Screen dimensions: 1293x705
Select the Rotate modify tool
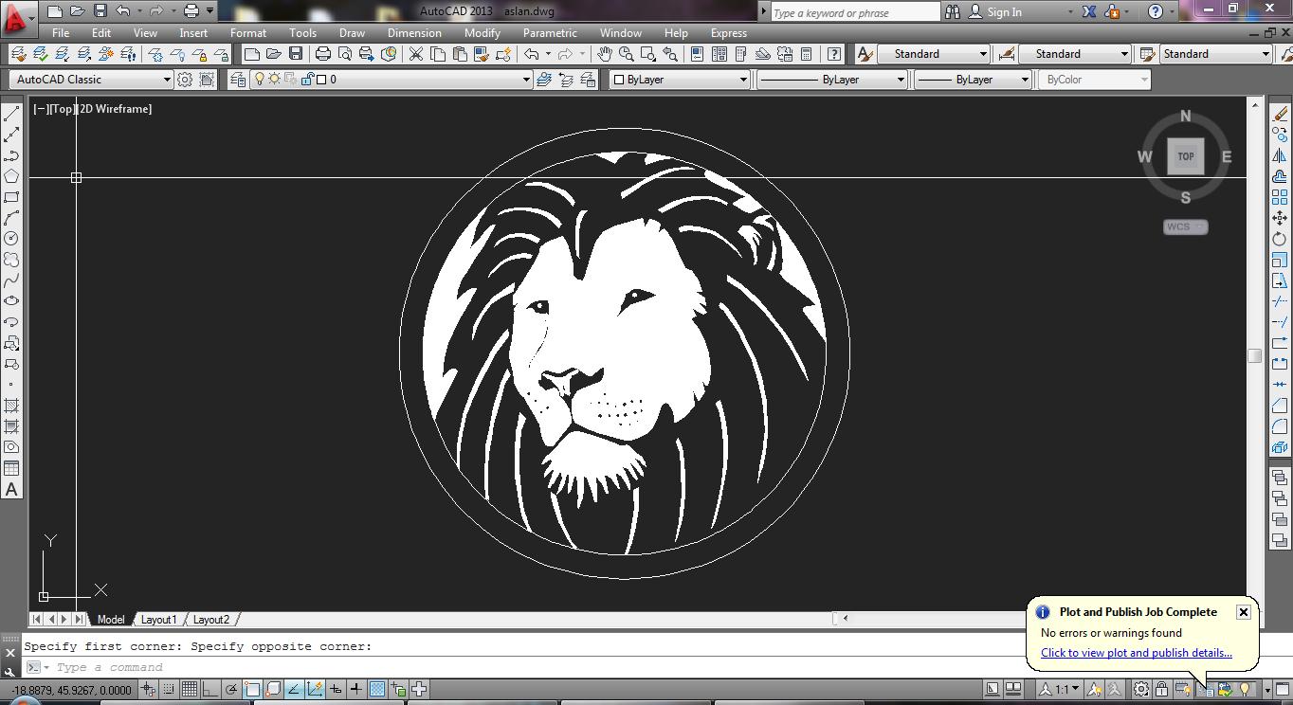(x=1280, y=239)
